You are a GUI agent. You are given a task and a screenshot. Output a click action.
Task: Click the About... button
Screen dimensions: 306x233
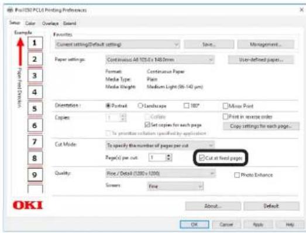213,206
